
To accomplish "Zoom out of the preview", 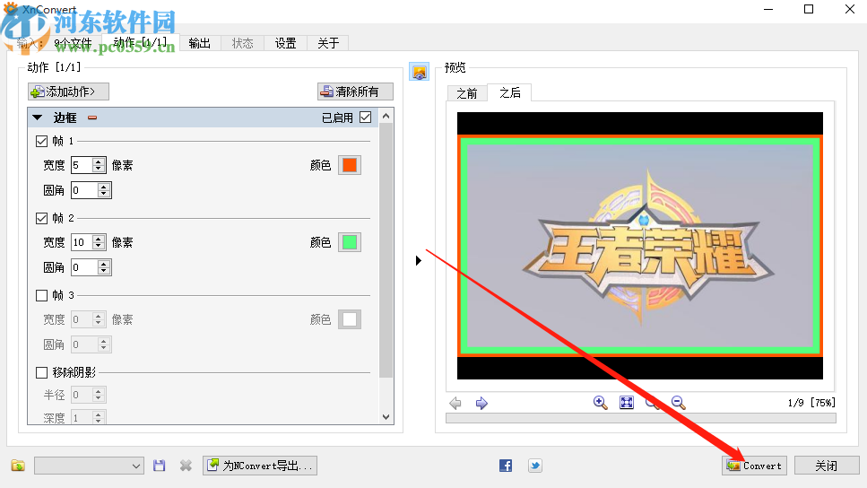I will pos(679,403).
